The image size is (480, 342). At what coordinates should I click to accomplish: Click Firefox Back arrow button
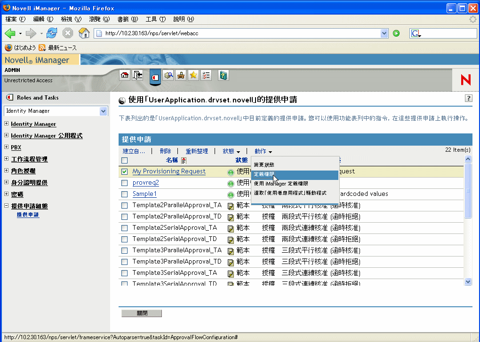pyautogui.click(x=10, y=33)
